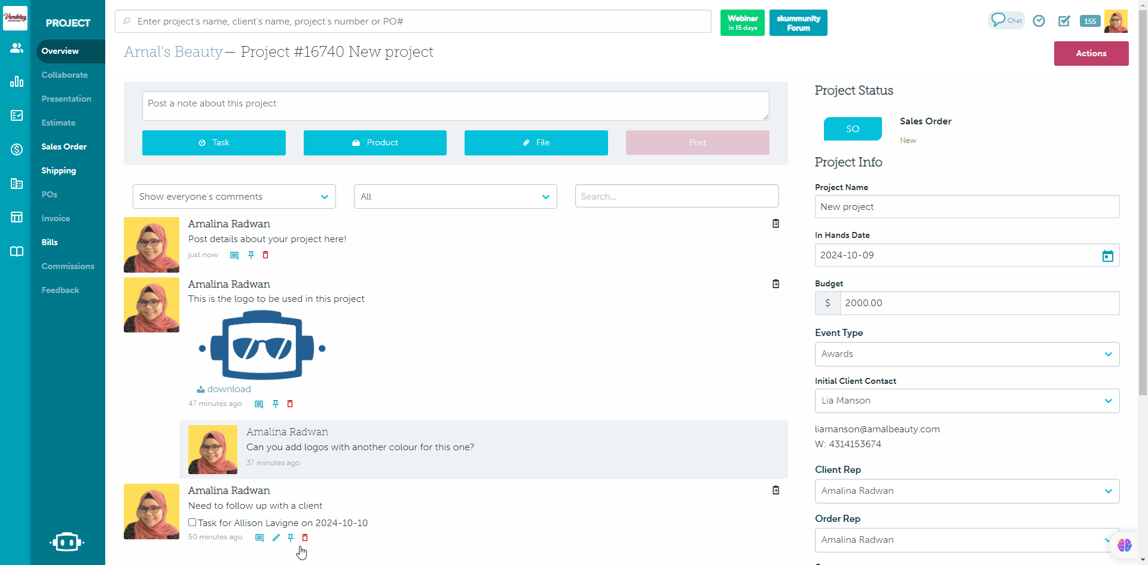
Task: Click the blue SO status button
Action: click(x=852, y=129)
